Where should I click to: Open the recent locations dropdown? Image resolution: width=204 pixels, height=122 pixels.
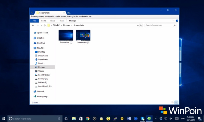41,25
